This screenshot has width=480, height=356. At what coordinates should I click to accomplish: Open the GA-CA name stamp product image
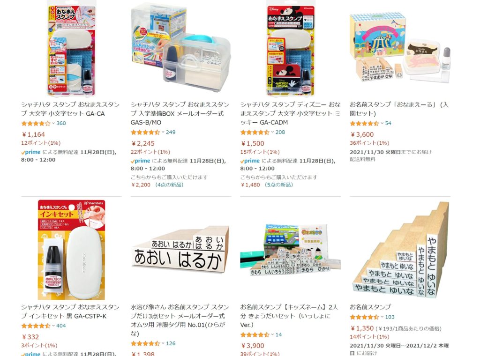[x=71, y=48]
